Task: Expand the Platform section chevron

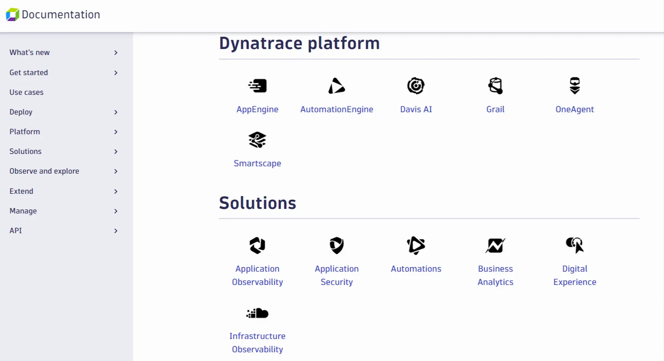Action: (x=116, y=132)
